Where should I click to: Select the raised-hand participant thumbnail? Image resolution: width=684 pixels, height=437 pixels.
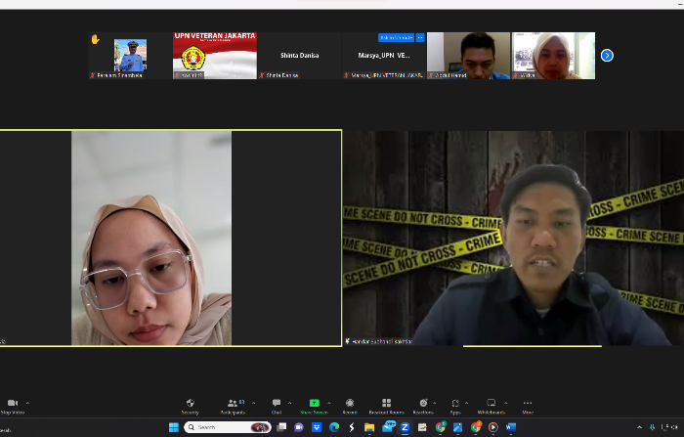click(130, 56)
